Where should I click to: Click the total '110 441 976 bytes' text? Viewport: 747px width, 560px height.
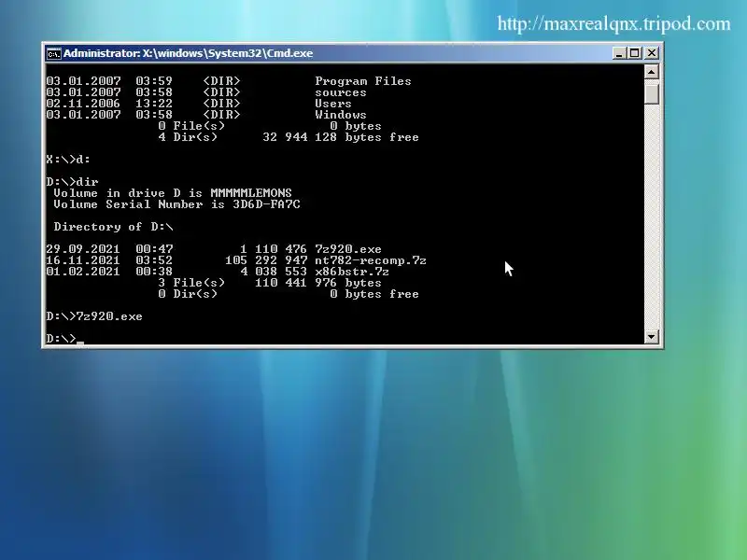(318, 283)
